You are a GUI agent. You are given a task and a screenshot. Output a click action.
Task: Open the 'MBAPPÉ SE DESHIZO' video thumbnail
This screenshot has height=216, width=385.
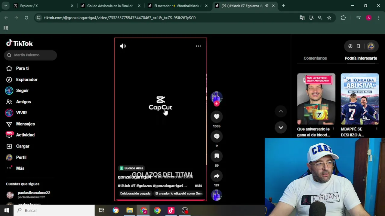tap(360, 99)
